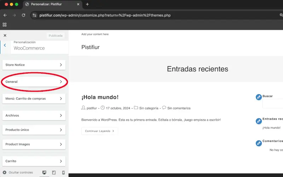Click the Buscar search input field
The height and width of the screenshot is (177, 283).
click(x=273, y=103)
